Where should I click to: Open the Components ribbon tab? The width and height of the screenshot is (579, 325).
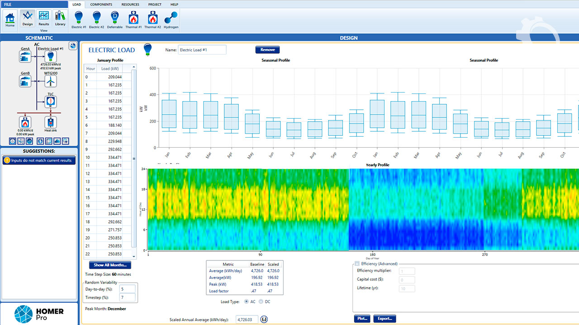(x=101, y=4)
